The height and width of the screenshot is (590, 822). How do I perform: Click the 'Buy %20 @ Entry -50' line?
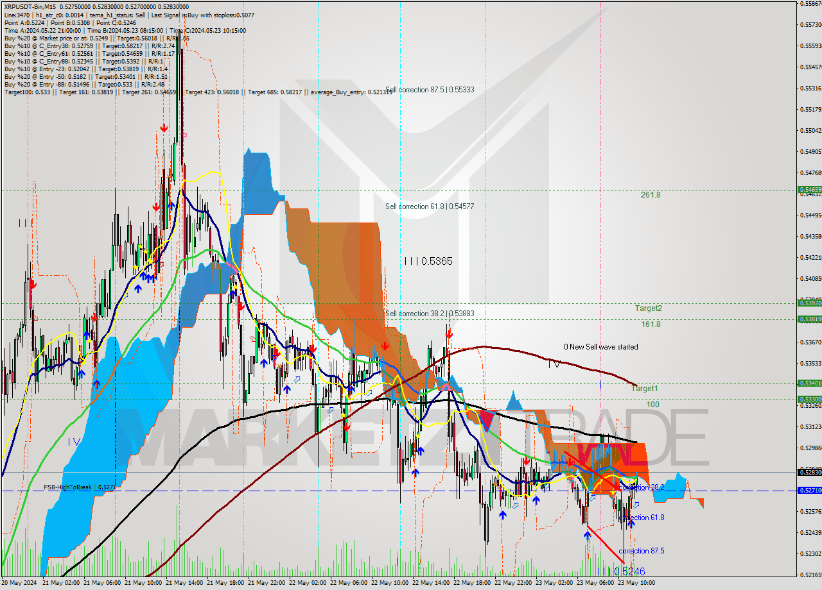tap(86, 76)
